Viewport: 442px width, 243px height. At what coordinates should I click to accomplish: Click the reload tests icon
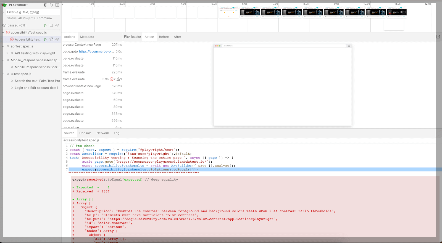coord(51,5)
